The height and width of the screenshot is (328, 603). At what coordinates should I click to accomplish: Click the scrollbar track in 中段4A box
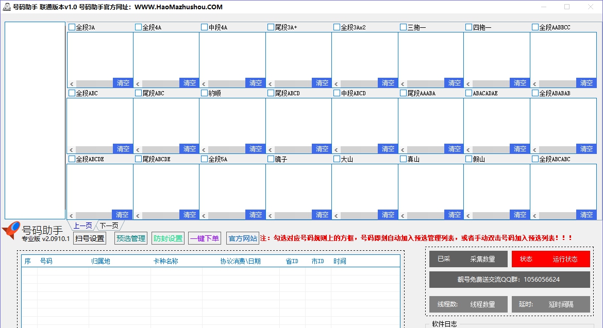pos(226,84)
